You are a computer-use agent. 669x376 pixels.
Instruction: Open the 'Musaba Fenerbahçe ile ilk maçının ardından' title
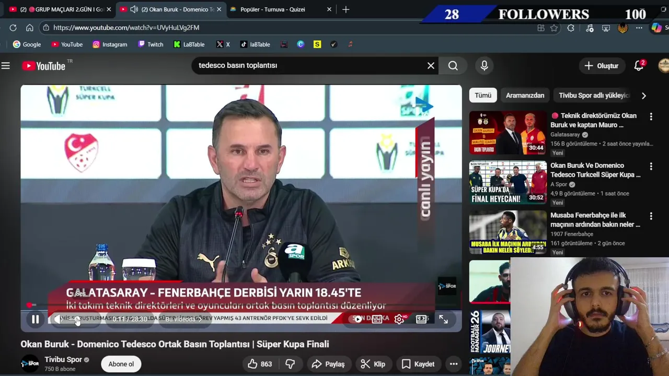coord(595,220)
